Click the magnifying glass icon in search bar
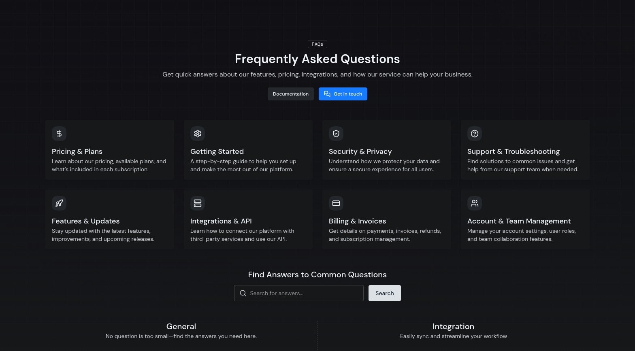635x351 pixels. coord(243,293)
